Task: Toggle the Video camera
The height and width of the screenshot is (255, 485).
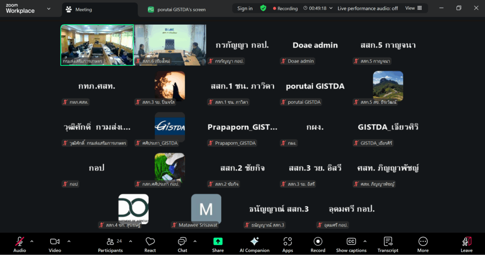Action: click(55, 244)
